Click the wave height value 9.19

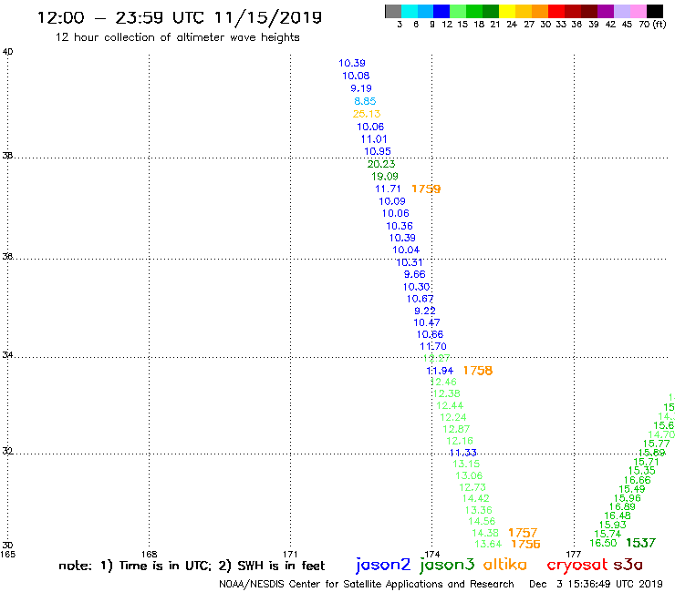[x=360, y=88]
